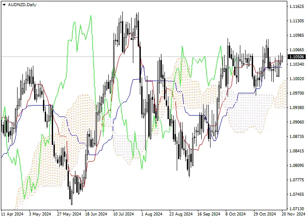Click the 1.10020 price axis label

pos(296,79)
